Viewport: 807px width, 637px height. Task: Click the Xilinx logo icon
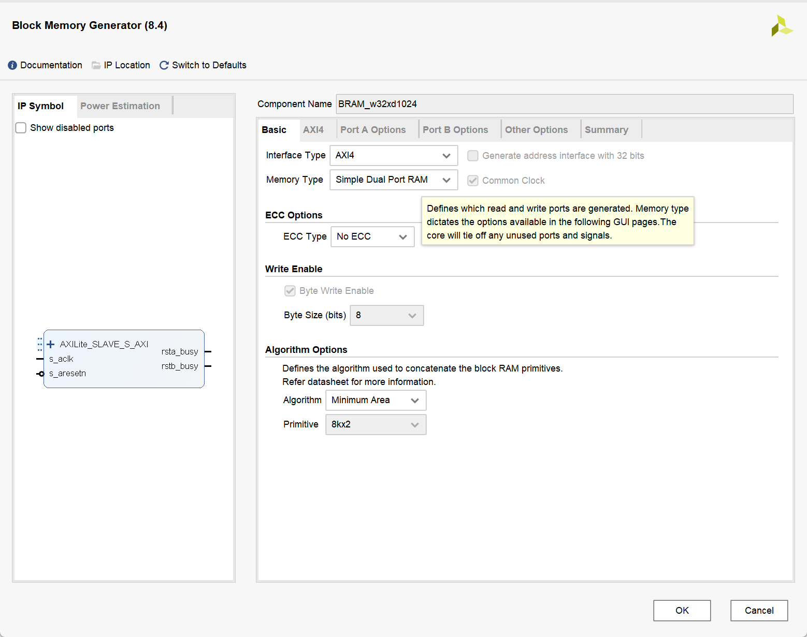click(782, 26)
